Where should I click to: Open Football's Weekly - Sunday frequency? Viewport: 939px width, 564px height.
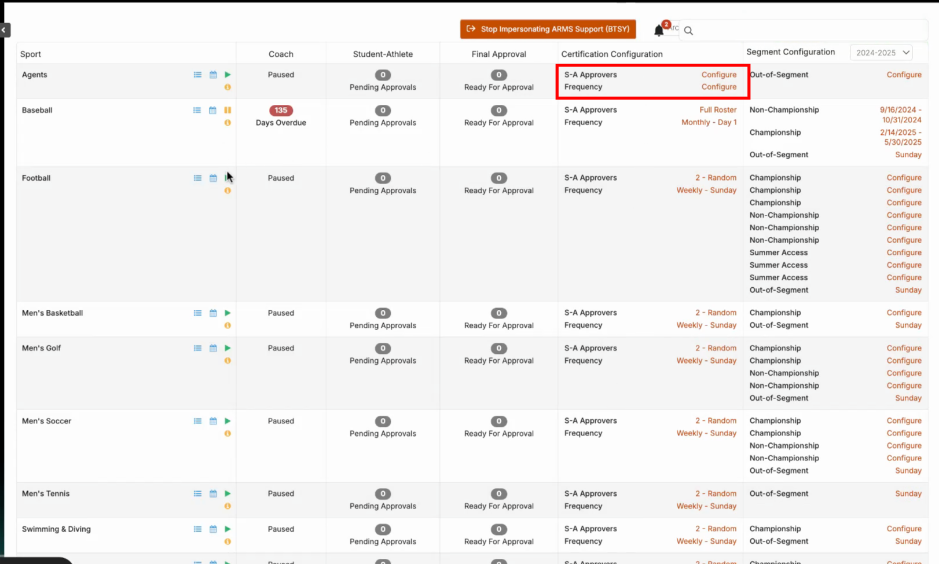(x=706, y=190)
